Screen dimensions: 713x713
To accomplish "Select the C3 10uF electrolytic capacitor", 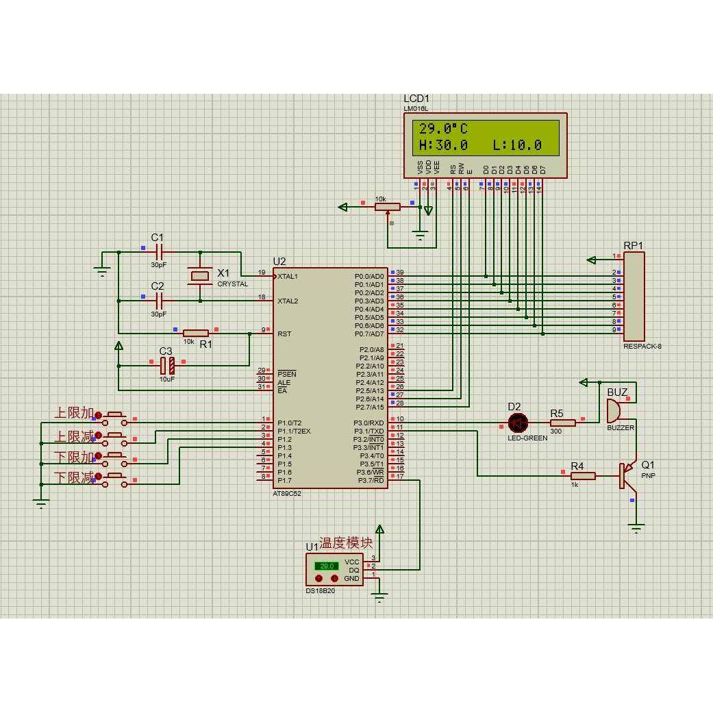I will click(x=167, y=366).
